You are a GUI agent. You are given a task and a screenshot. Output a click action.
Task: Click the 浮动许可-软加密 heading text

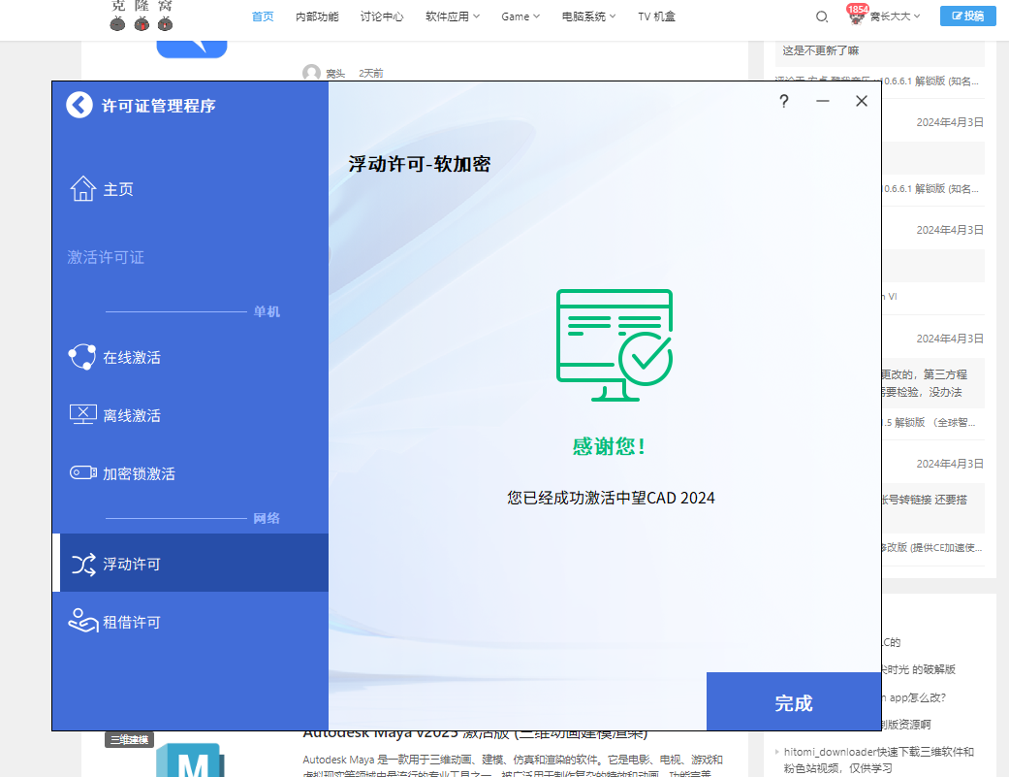click(x=420, y=164)
